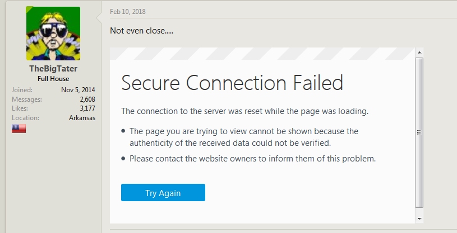The height and width of the screenshot is (233, 457).
Task: Click the Nov 5, 2014 joined date
Action: click(78, 89)
